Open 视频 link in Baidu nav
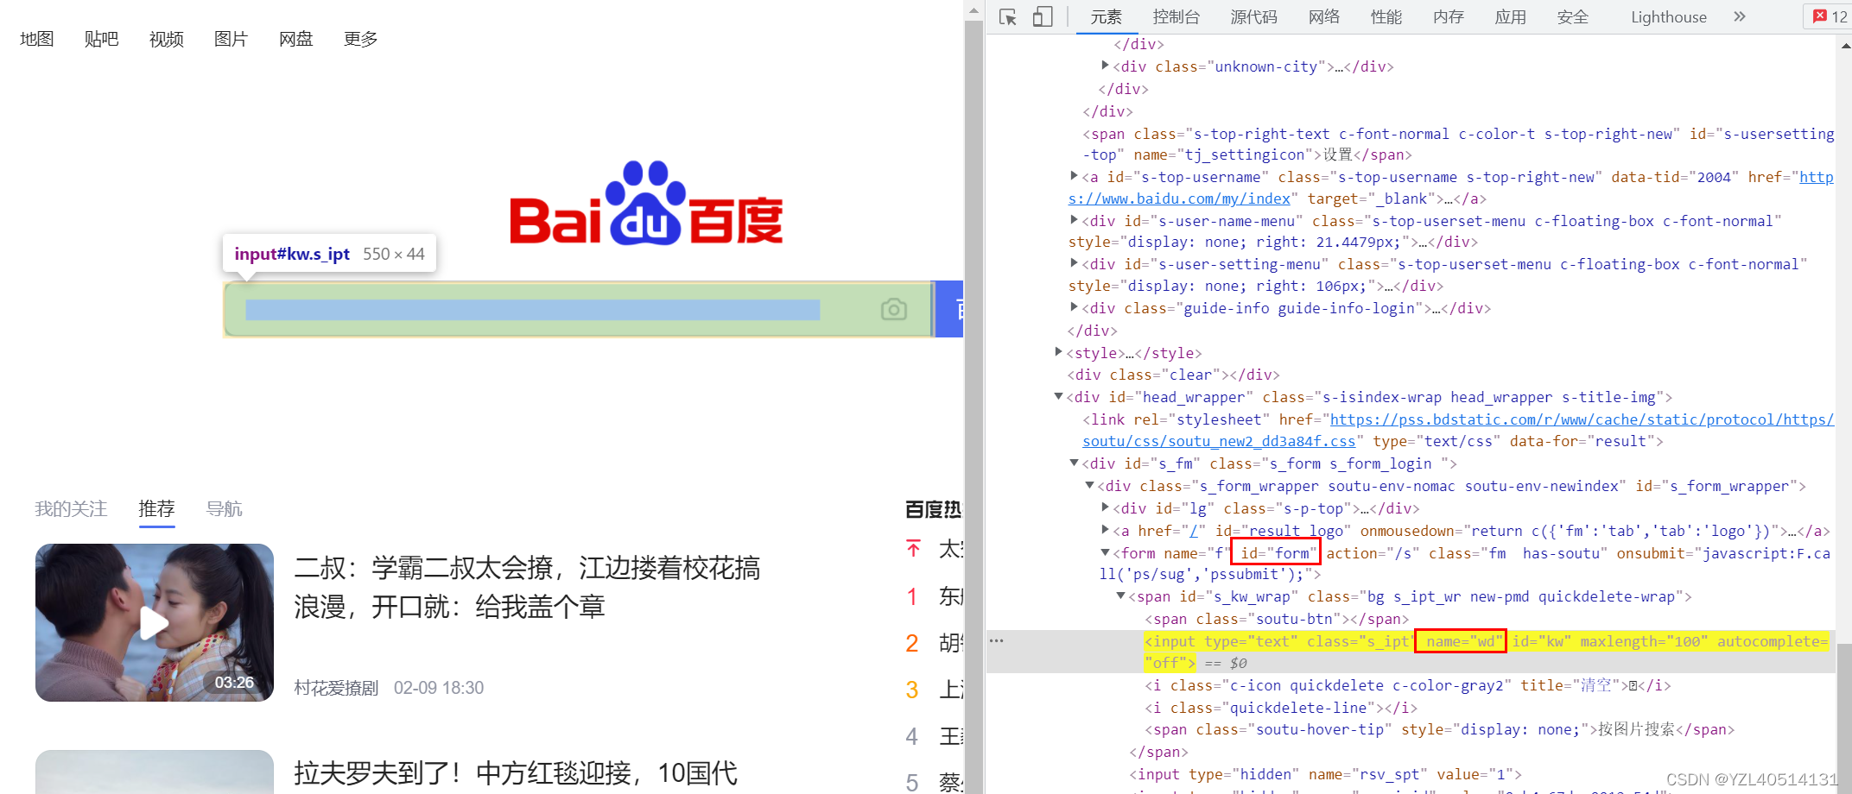 tap(167, 39)
